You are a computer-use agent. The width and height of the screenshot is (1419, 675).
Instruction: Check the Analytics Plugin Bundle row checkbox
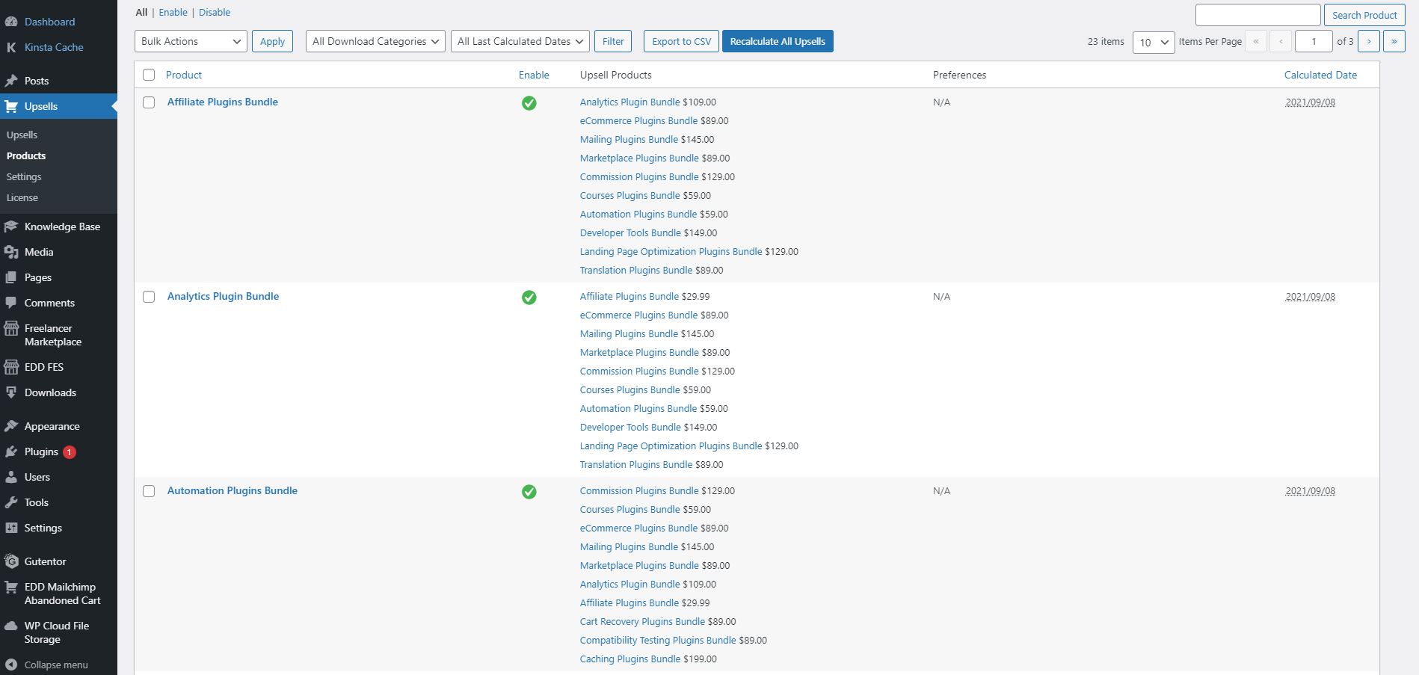tap(149, 297)
